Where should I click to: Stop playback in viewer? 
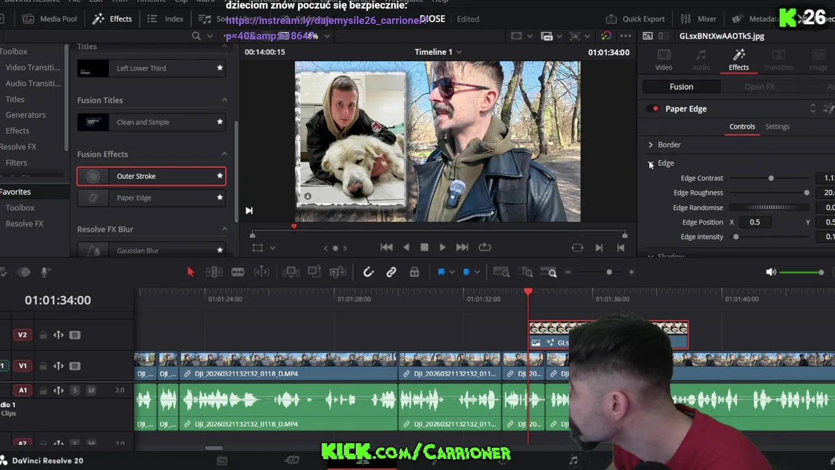425,247
